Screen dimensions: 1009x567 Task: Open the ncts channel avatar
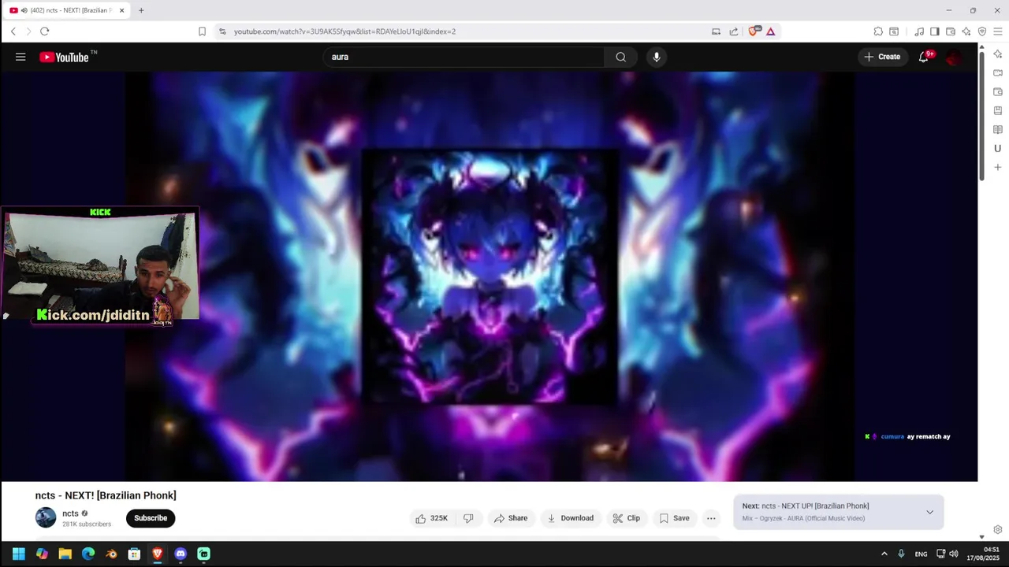point(46,517)
